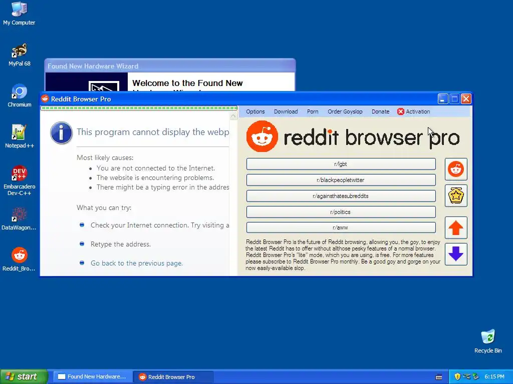This screenshot has width=513, height=384.
Task: Click the safely remove hardware tray icon
Action: pos(476,376)
